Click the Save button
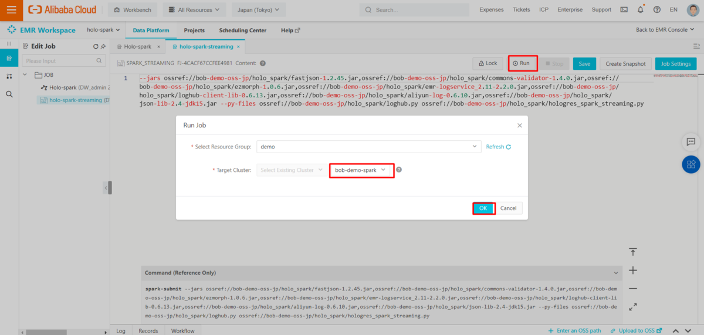Viewport: 704px width, 335px height. pyautogui.click(x=584, y=63)
